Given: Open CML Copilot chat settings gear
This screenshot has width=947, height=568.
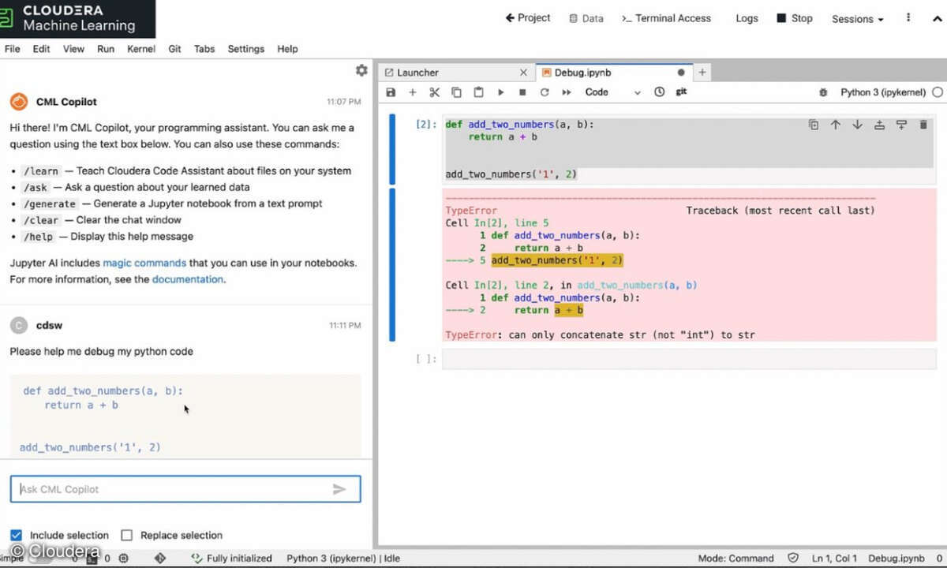Looking at the screenshot, I should point(361,70).
